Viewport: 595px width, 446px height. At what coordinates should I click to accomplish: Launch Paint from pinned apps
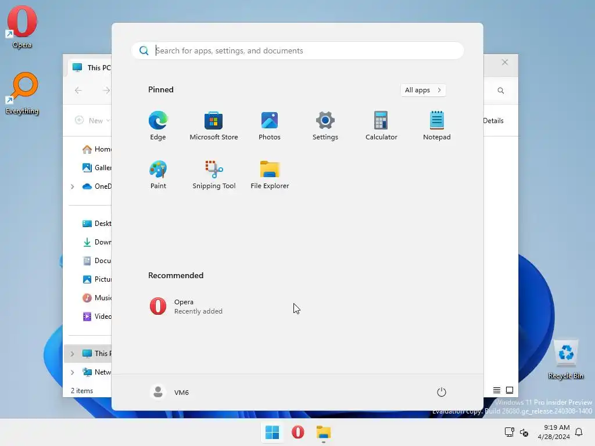click(158, 174)
